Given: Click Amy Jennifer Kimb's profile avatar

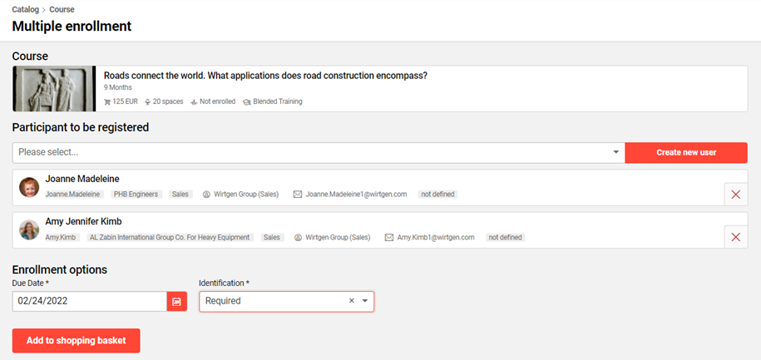Looking at the screenshot, I should click(x=29, y=229).
